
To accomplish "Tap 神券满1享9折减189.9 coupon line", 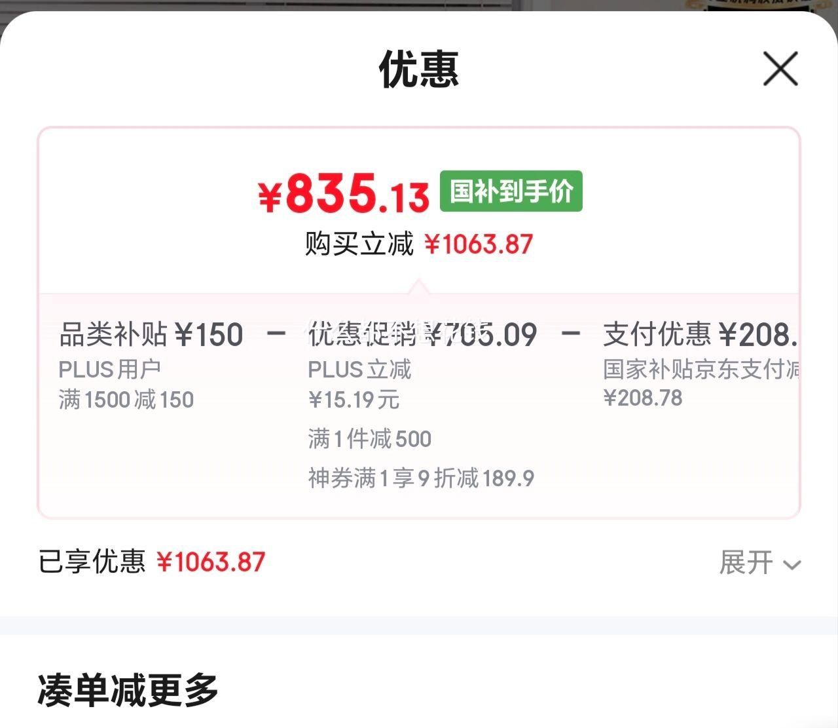I will click(x=421, y=478).
